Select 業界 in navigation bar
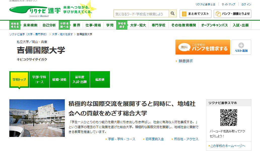260x151 pixels. click(x=77, y=25)
